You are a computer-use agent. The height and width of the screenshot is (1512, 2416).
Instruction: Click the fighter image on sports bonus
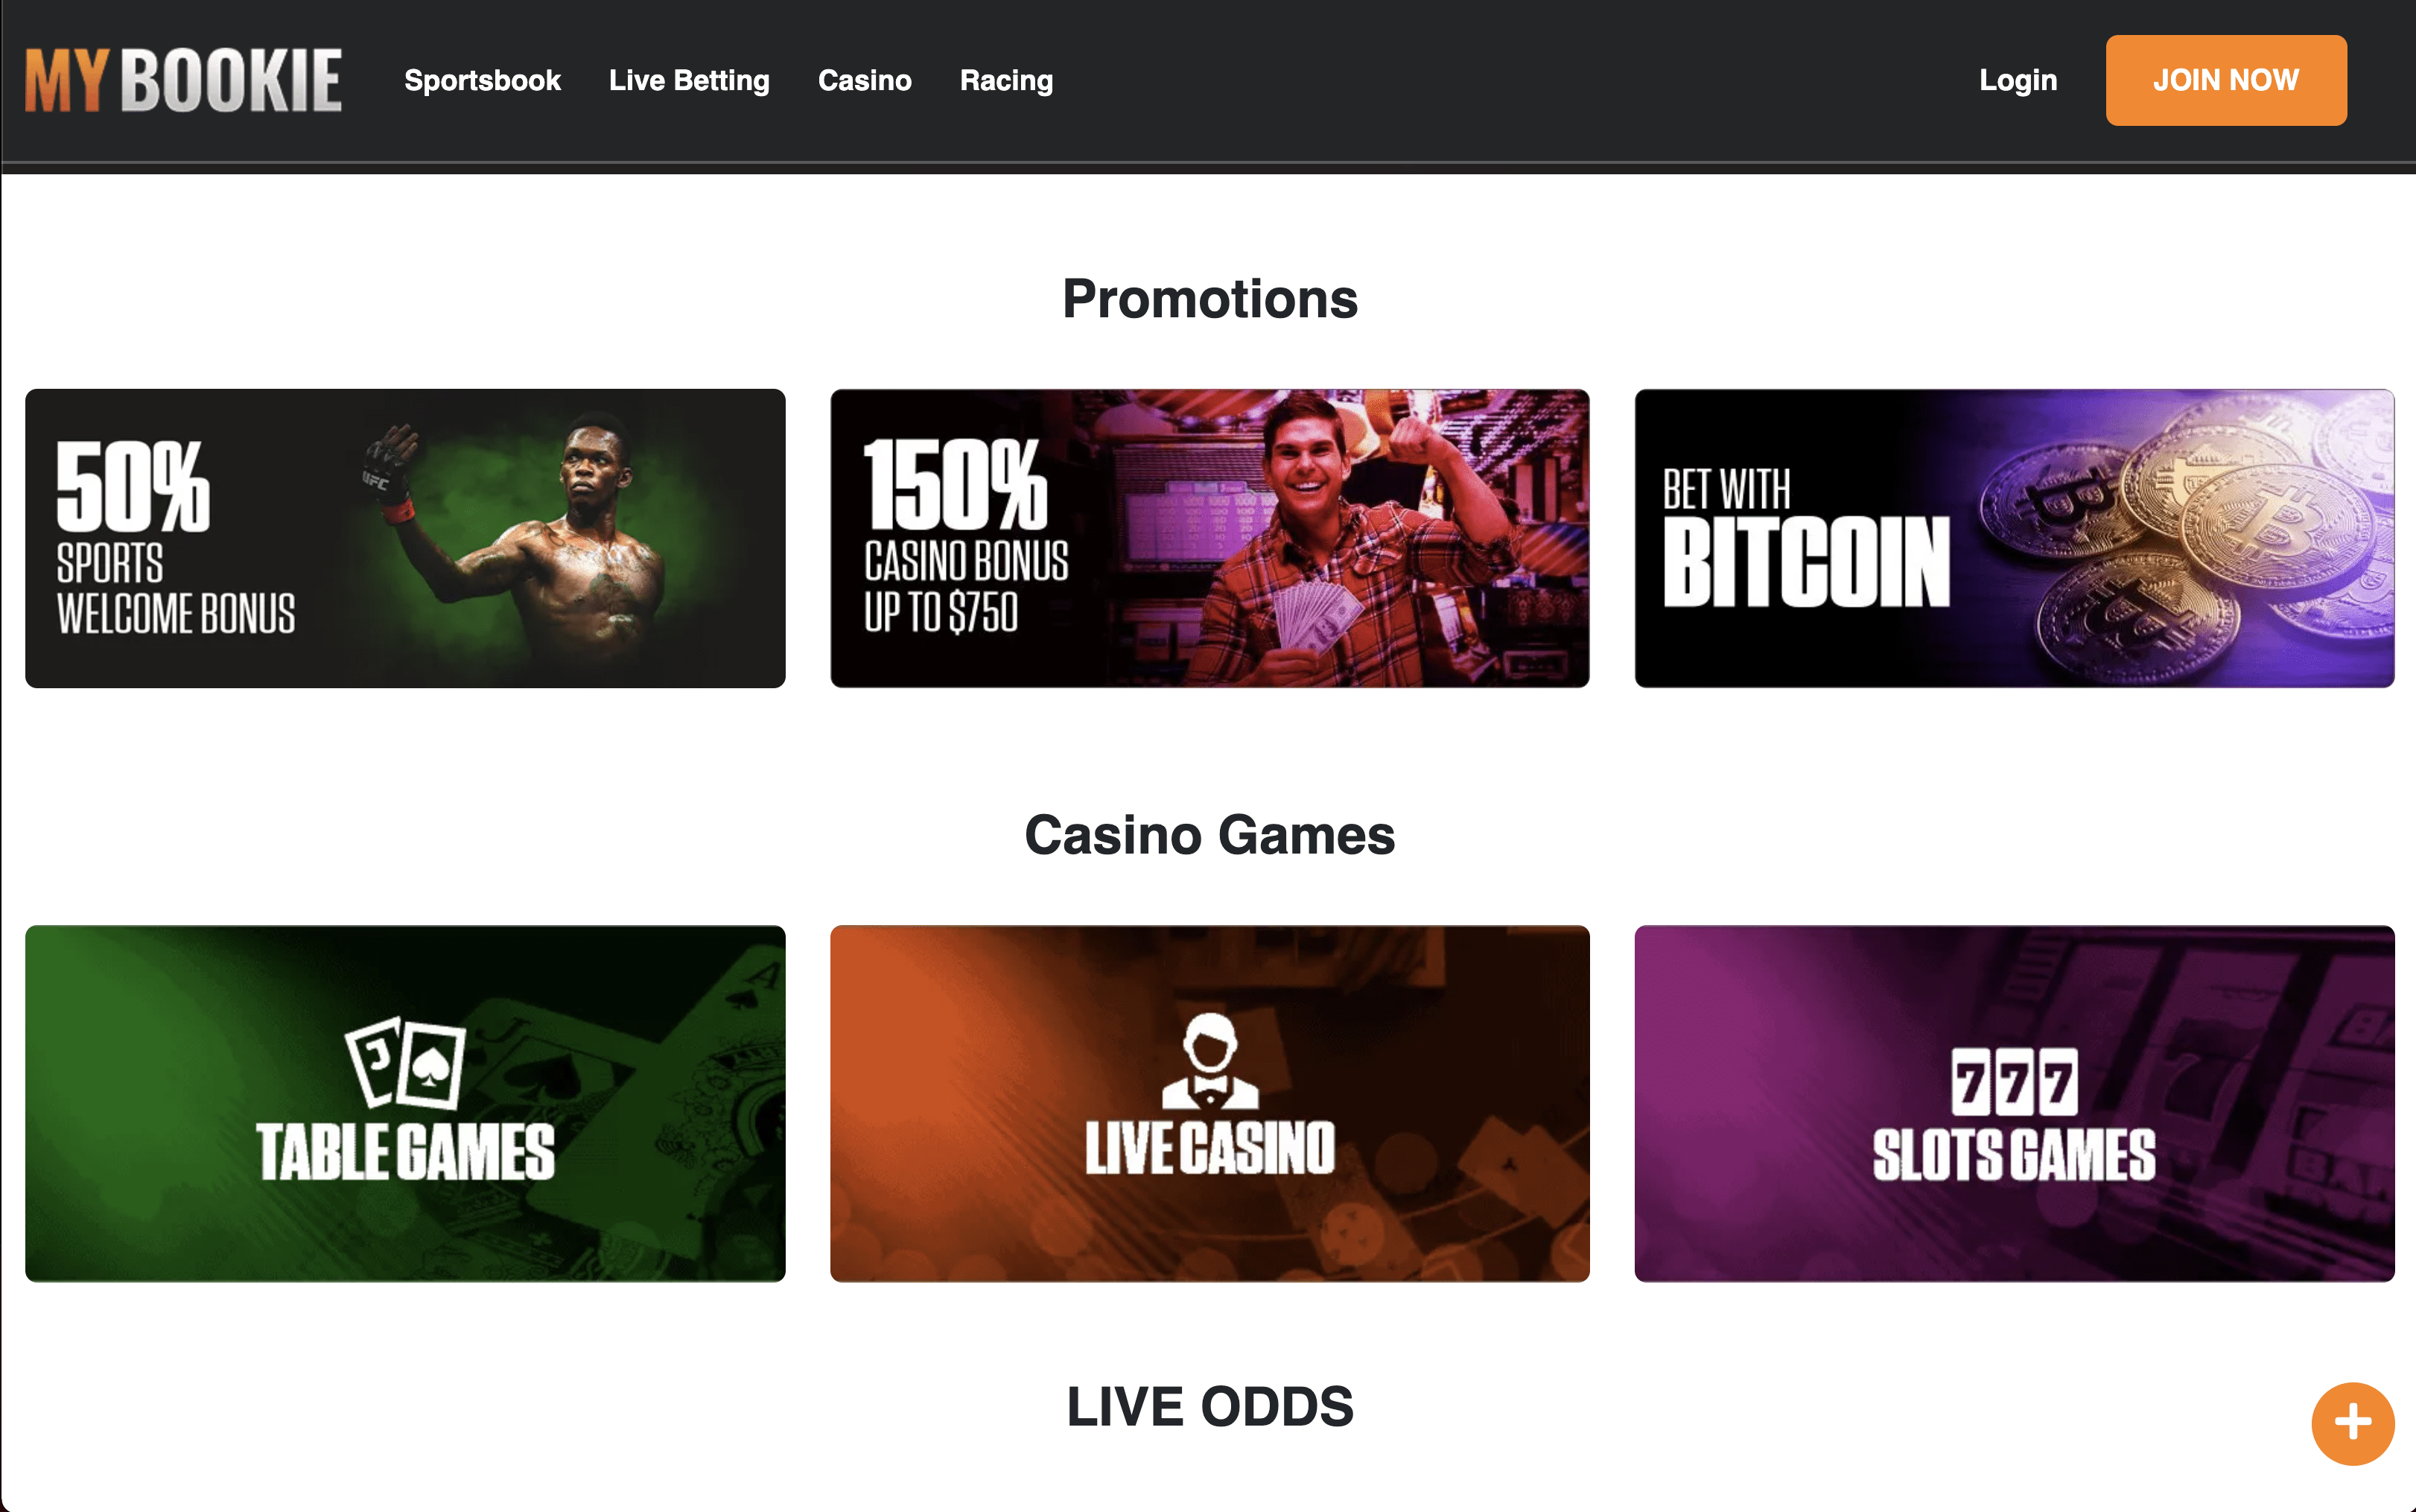(x=520, y=540)
